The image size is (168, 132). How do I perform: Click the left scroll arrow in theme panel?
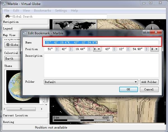(x=4, y=109)
